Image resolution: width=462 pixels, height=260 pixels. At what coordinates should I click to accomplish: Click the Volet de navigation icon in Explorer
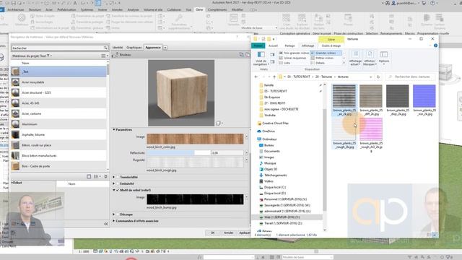click(x=261, y=55)
